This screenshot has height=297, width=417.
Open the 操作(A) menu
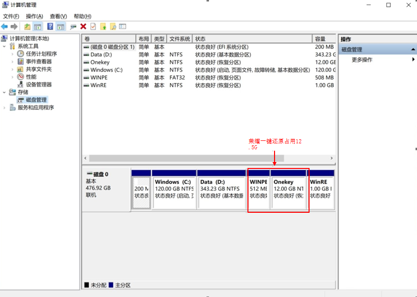tap(34, 16)
